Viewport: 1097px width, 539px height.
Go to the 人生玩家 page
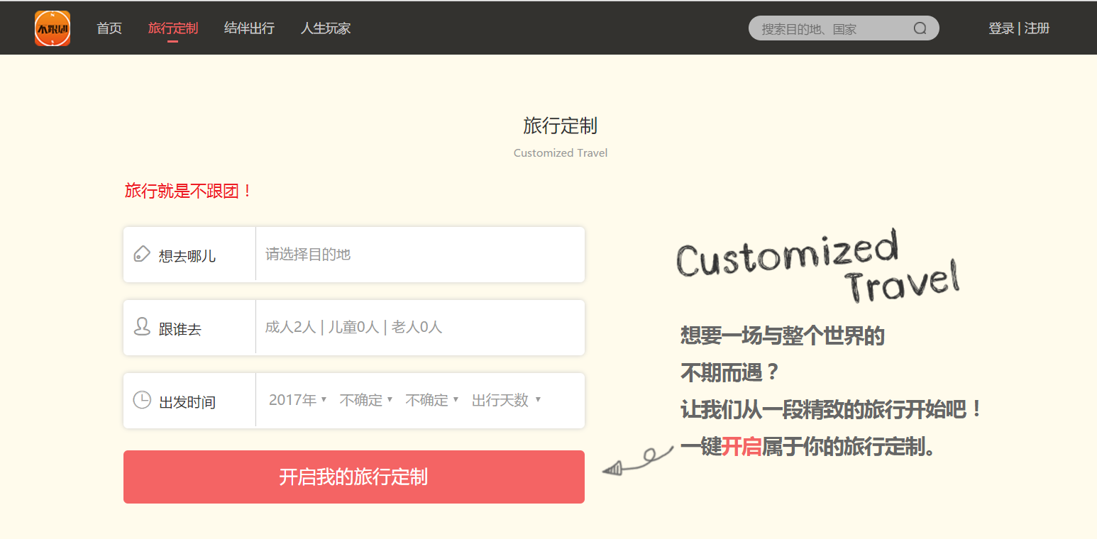(x=326, y=28)
